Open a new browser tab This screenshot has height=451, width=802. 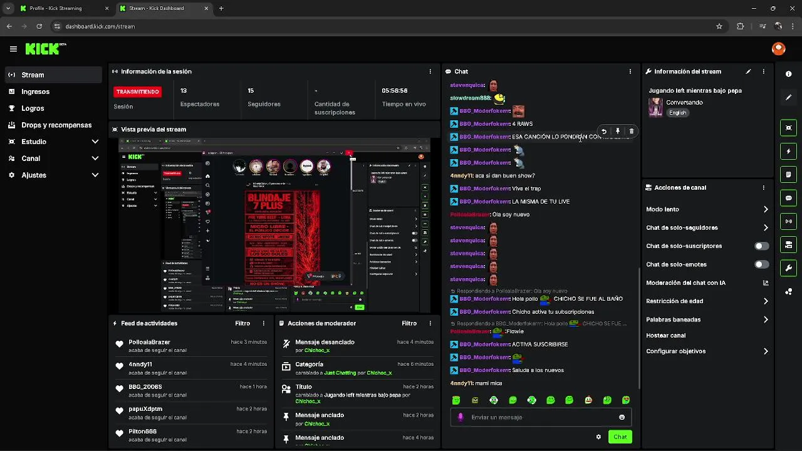[x=221, y=8]
